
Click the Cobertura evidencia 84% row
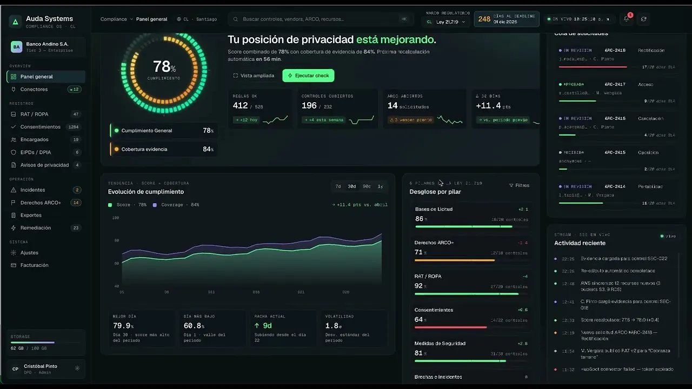[x=163, y=149]
